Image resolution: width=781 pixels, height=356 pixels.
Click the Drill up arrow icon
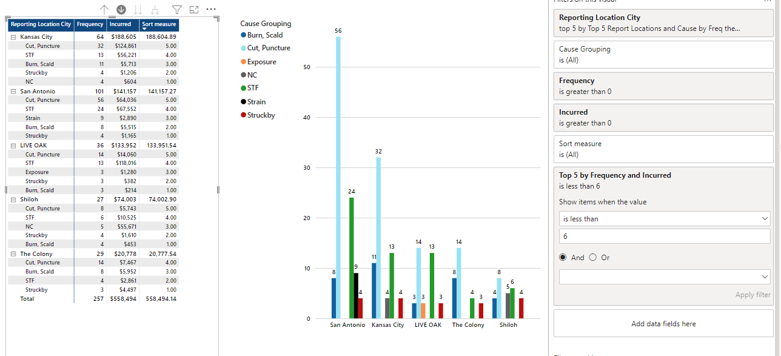coord(104,10)
